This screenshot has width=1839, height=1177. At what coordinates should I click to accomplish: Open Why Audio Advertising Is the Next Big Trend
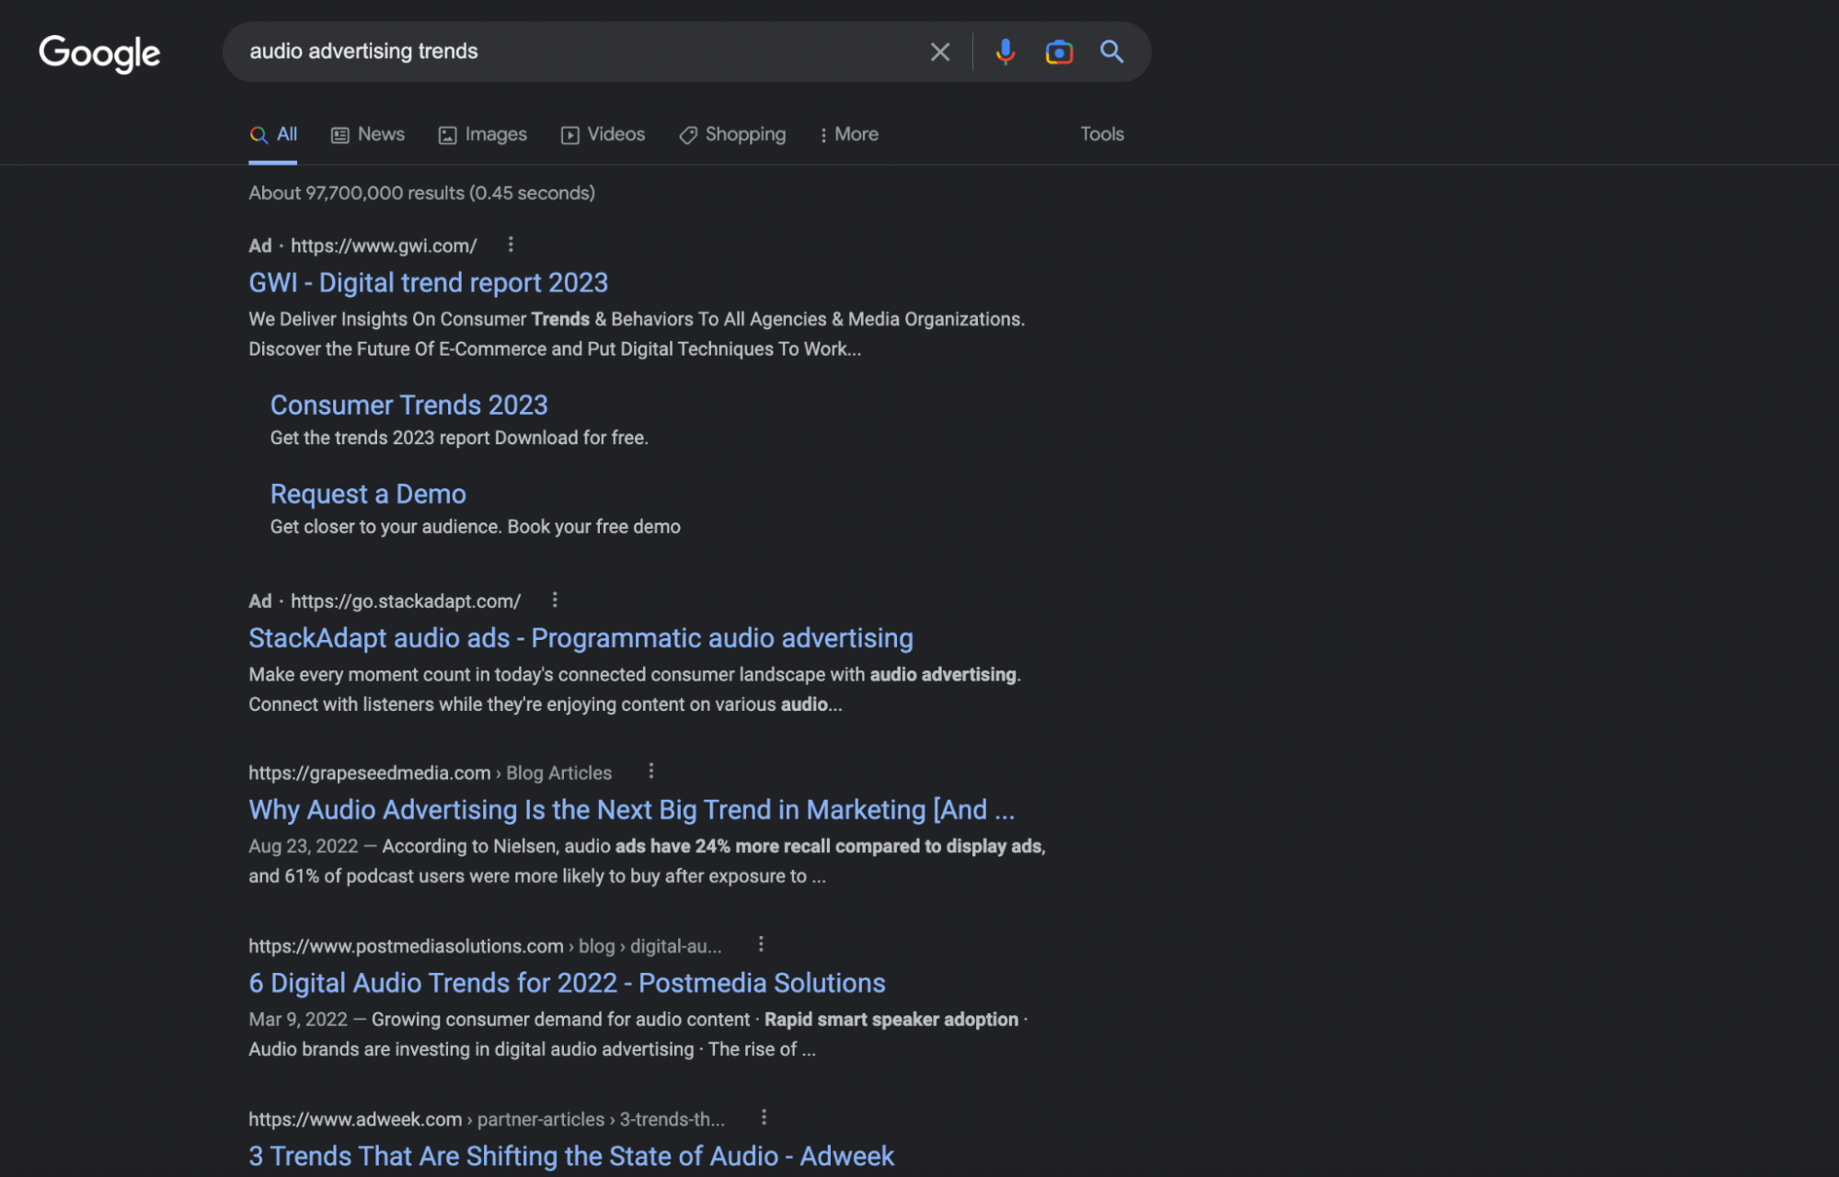tap(632, 809)
